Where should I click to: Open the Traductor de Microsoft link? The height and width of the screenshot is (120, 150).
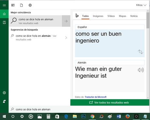[x=96, y=97]
